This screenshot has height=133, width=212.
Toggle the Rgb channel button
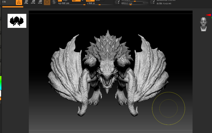[x=76, y=1]
